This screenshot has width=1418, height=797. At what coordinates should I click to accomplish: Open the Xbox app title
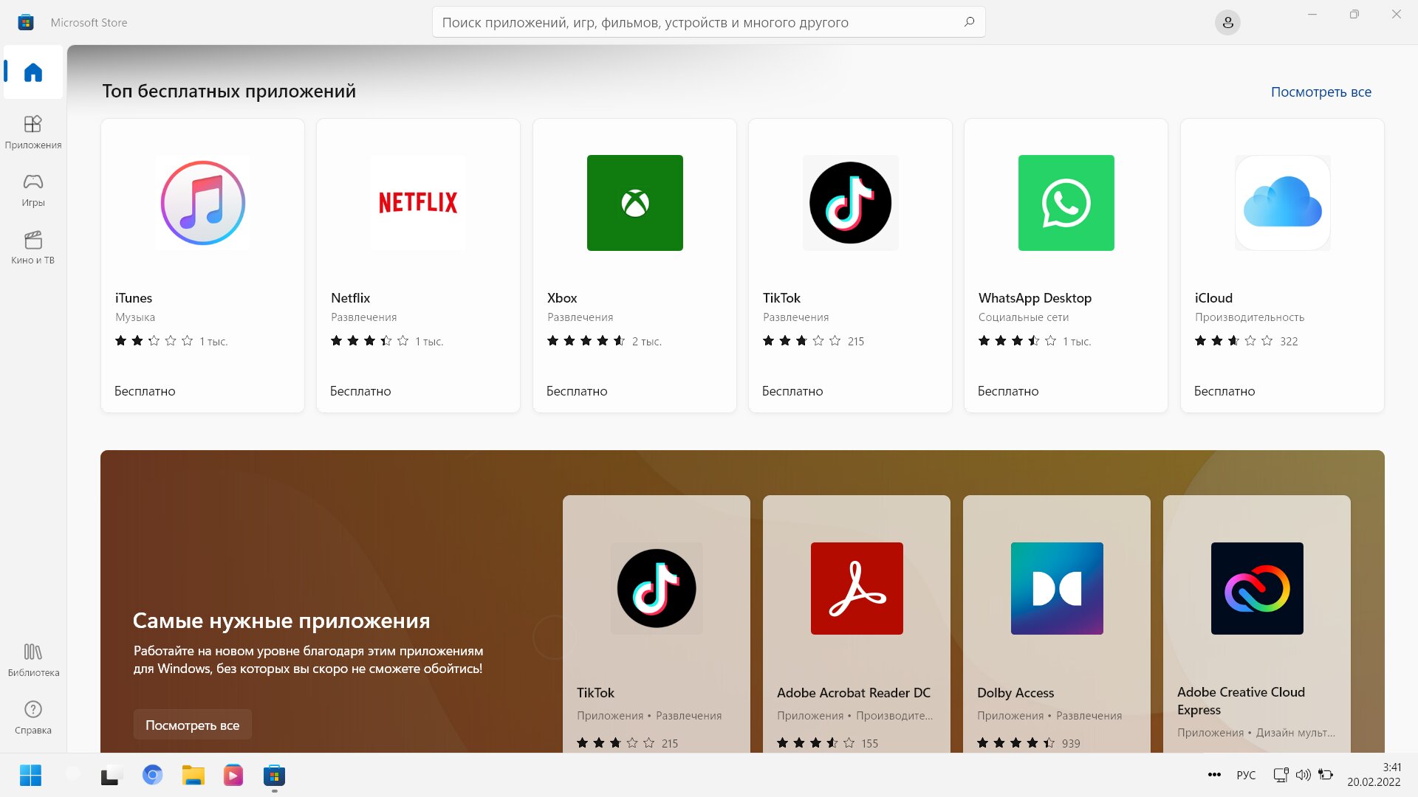tap(562, 298)
